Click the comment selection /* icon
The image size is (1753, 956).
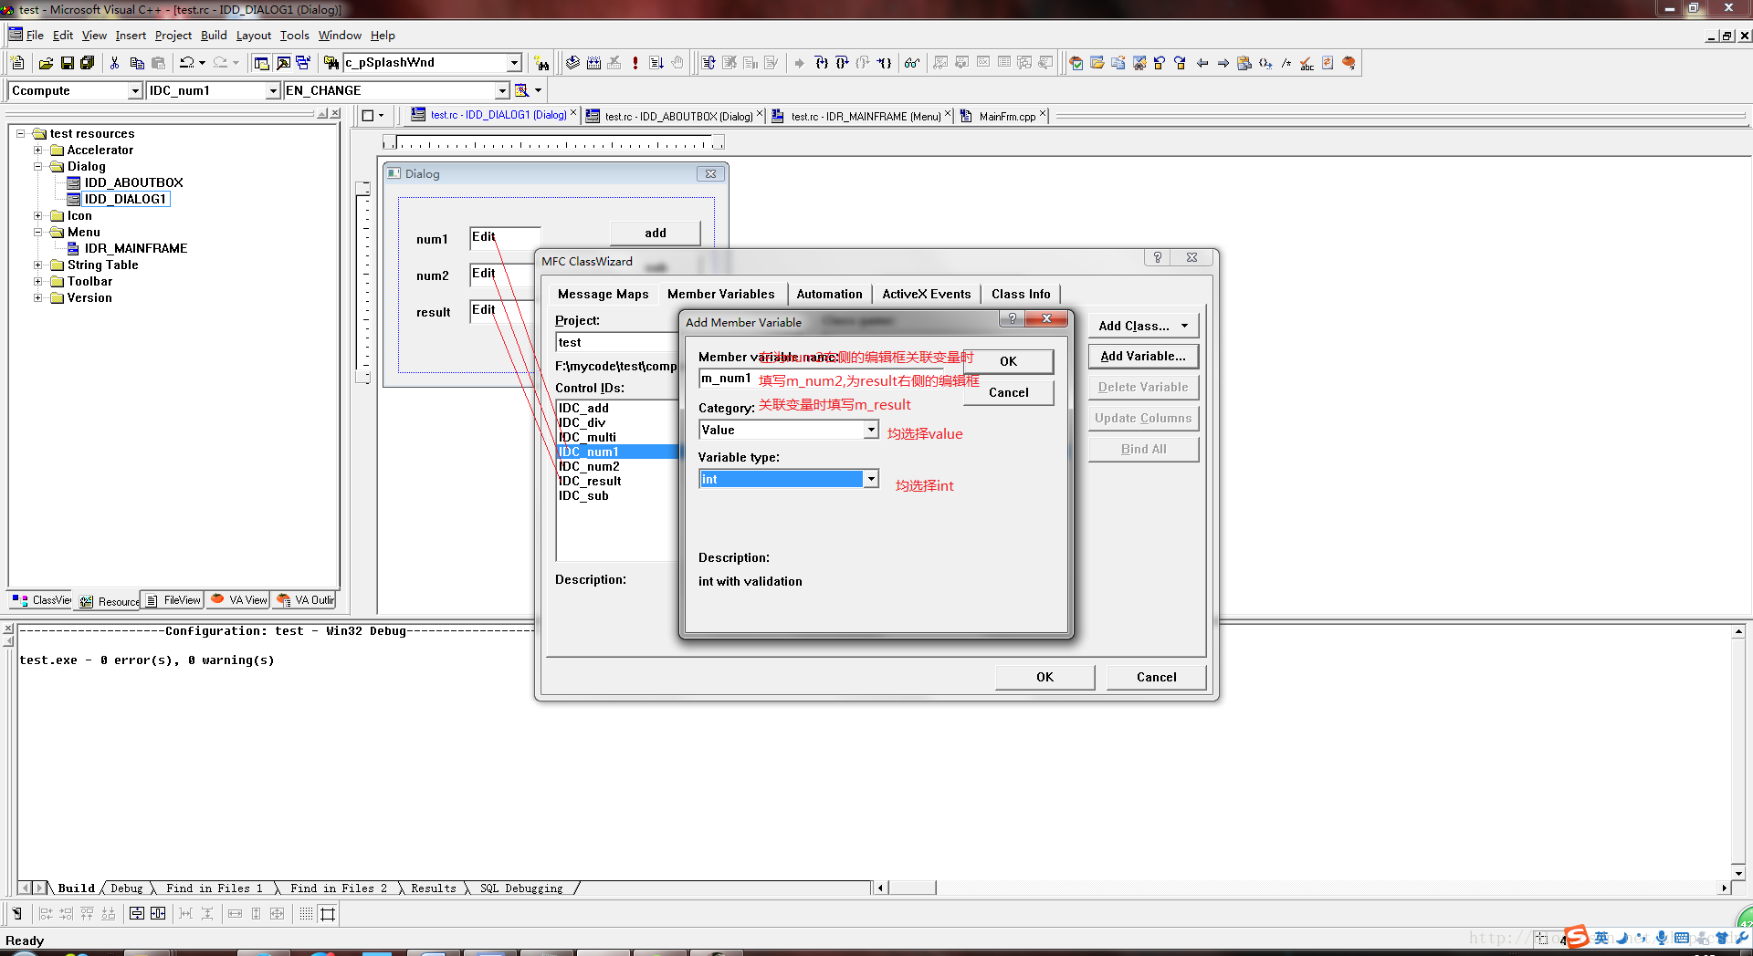[1286, 63]
